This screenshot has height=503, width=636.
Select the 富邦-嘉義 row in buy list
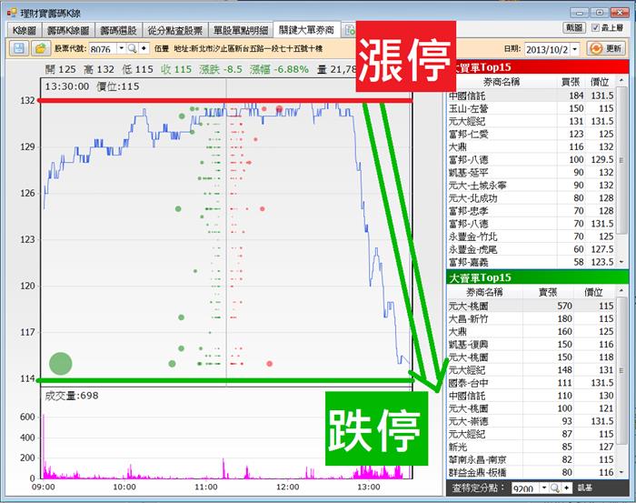tap(532, 262)
